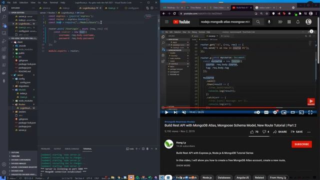
Task: Play the YouTube video
Action: coord(166,112)
